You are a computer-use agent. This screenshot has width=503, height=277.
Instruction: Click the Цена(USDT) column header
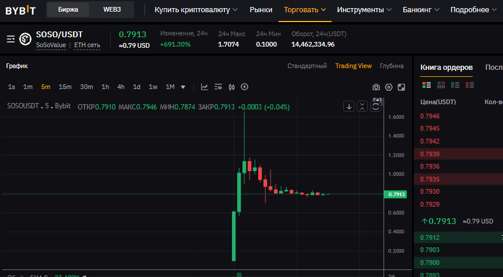point(438,102)
